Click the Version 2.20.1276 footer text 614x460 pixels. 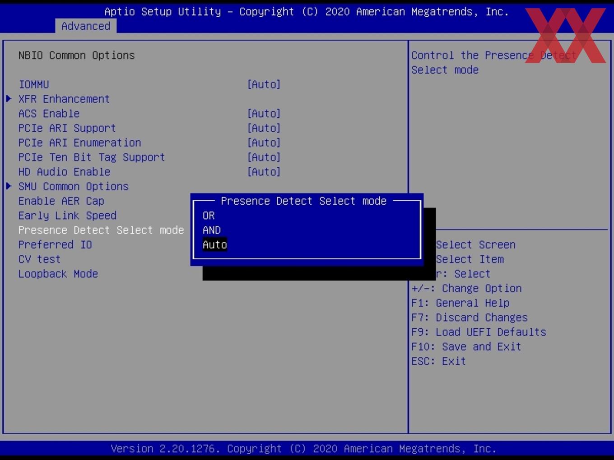pos(304,449)
